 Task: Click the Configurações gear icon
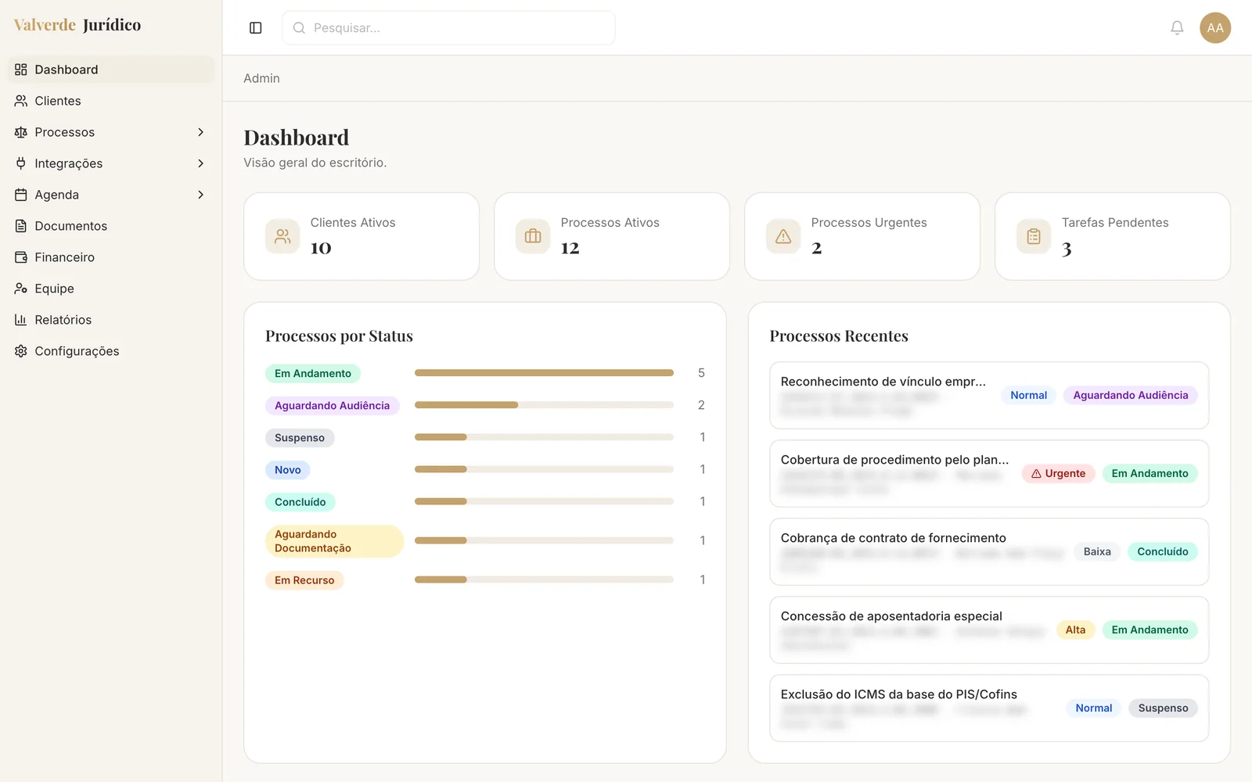(21, 351)
